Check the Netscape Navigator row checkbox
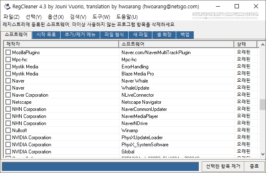266x173 pixels. click(x=8, y=102)
